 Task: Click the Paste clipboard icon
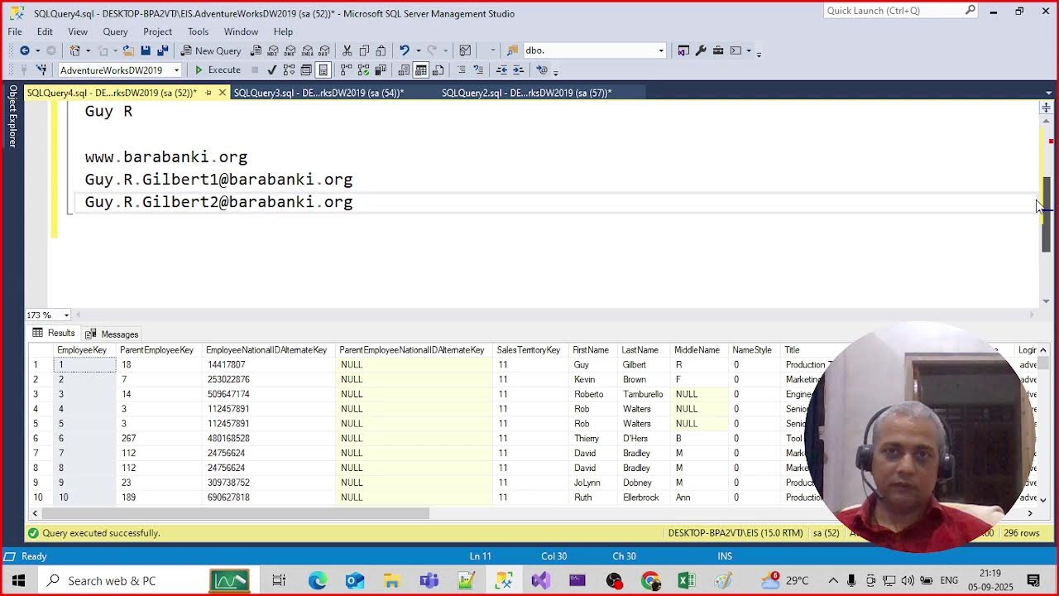(x=381, y=50)
